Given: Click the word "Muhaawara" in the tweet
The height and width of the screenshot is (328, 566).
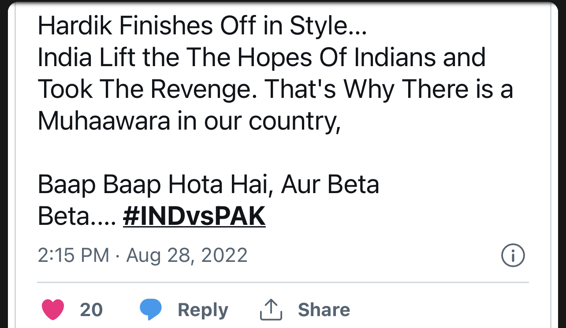Looking at the screenshot, I should (x=104, y=121).
